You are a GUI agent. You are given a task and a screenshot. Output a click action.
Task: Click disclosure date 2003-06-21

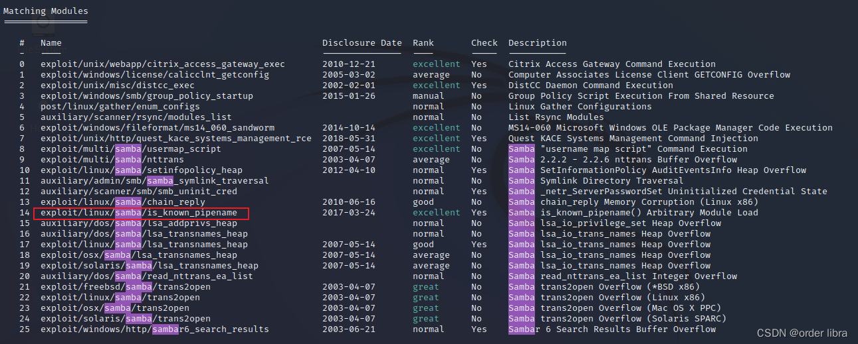(x=349, y=329)
